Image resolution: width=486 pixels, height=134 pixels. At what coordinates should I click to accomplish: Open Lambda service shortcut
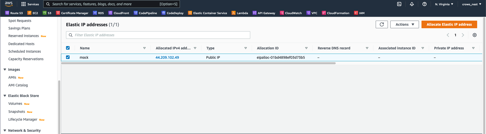[x=240, y=13]
